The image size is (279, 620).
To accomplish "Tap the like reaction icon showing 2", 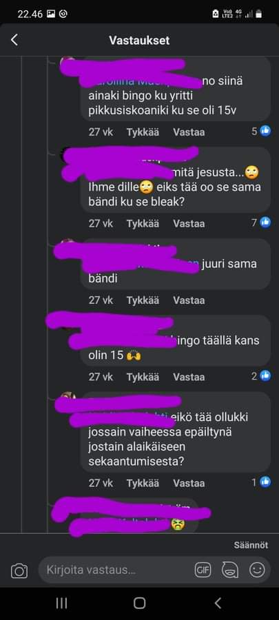I will click(265, 375).
